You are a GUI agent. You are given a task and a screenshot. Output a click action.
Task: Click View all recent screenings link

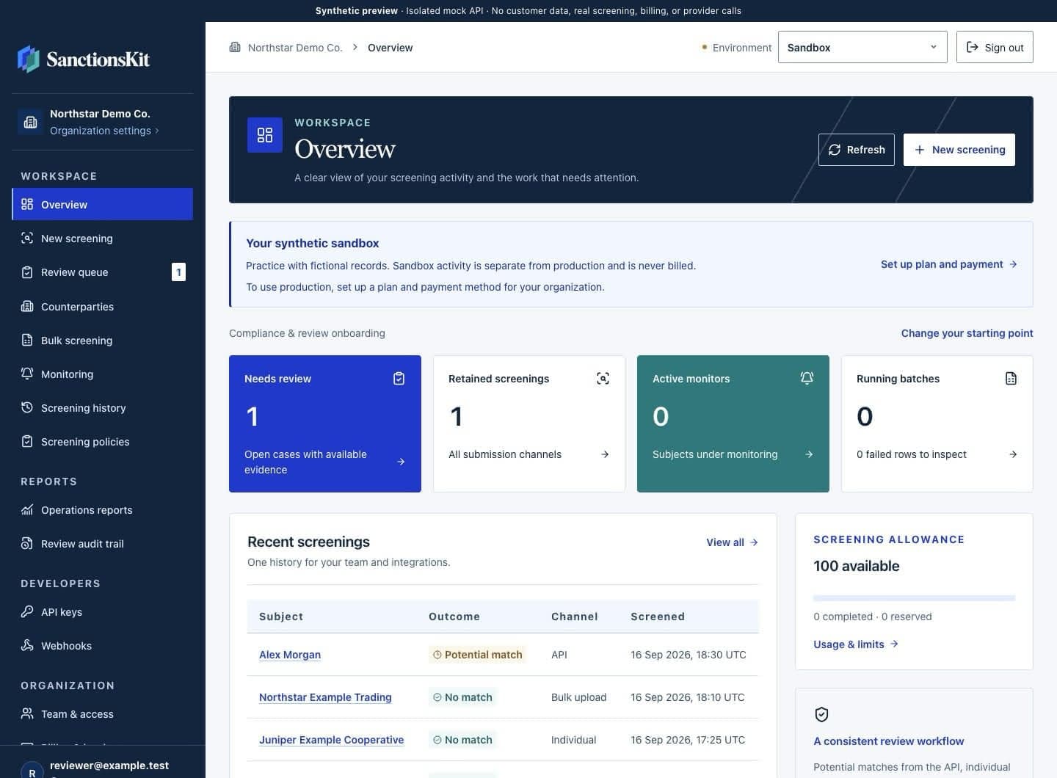[x=732, y=542]
